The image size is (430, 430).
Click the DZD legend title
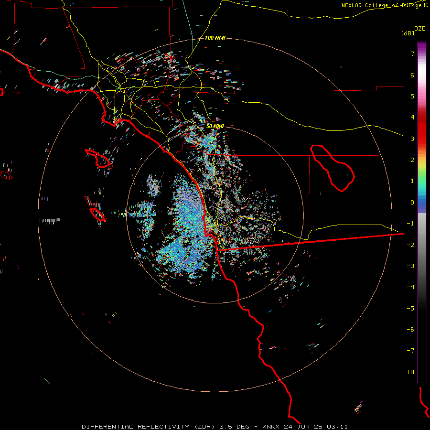(420, 29)
